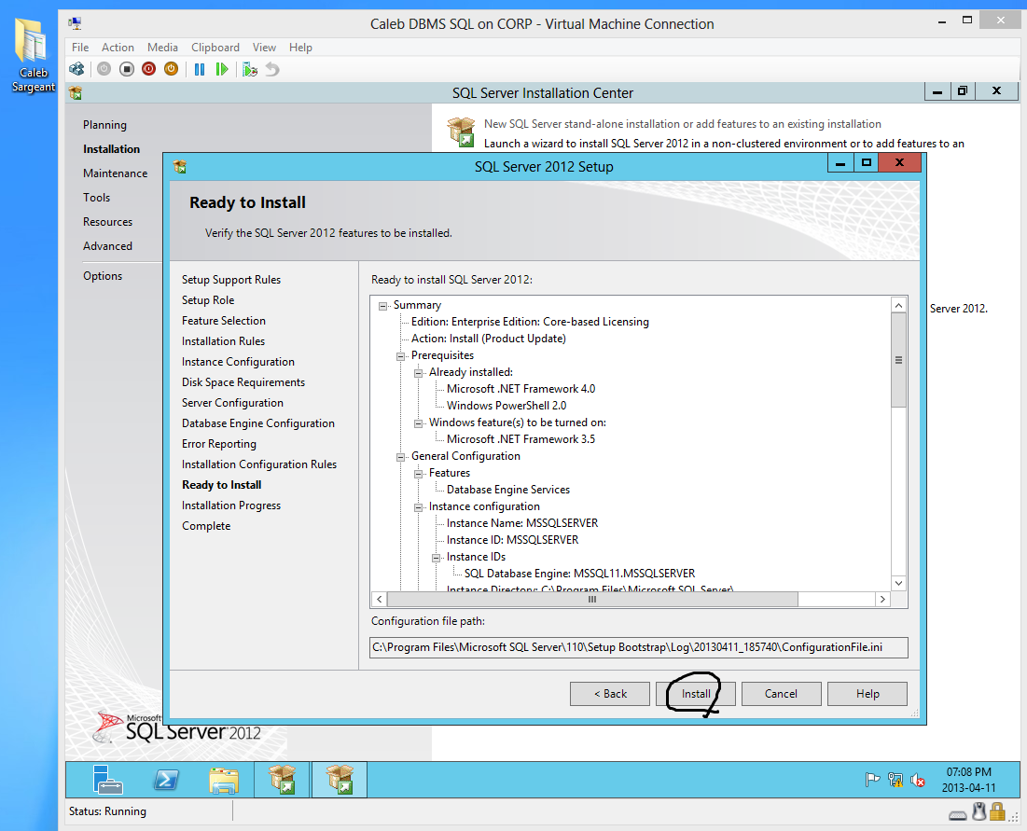The height and width of the screenshot is (831, 1027).
Task: Go back with the < Back button
Action: 610,694
